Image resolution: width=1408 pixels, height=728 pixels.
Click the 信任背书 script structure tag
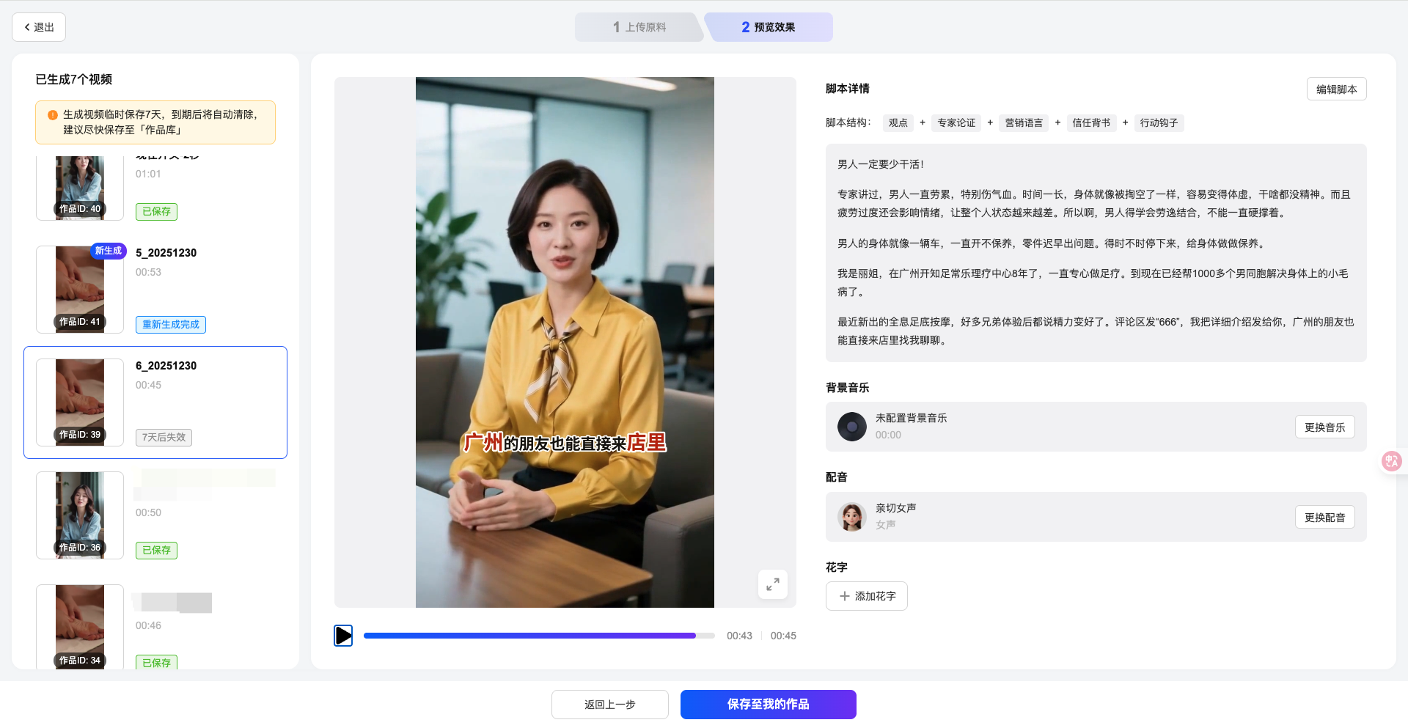click(x=1091, y=123)
